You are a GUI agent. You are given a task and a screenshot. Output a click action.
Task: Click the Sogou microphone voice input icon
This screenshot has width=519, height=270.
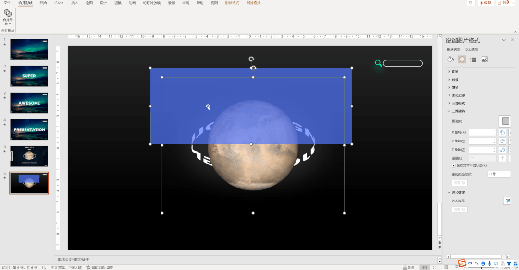tap(490, 264)
